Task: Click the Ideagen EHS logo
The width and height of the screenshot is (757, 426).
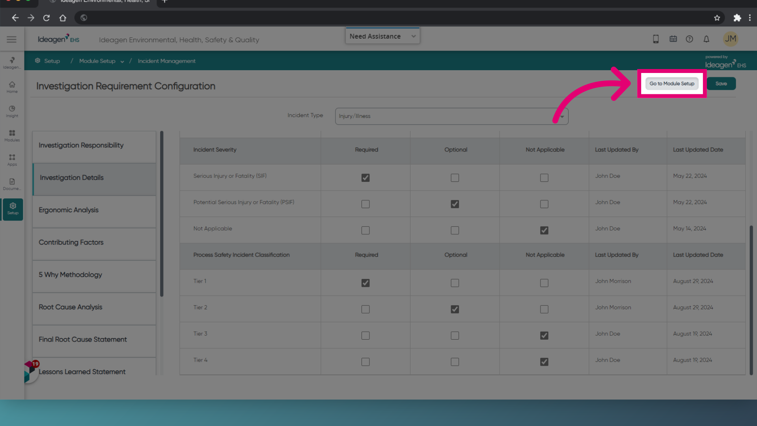Action: (x=58, y=39)
